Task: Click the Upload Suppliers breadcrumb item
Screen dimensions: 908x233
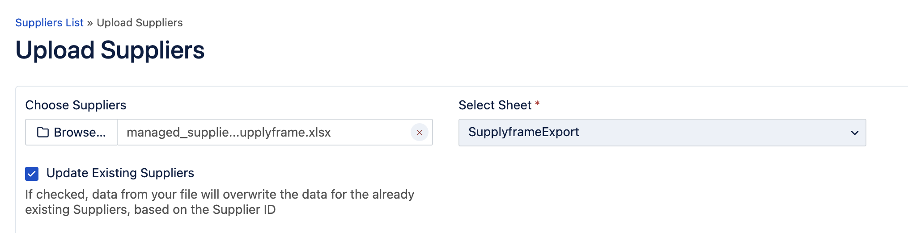Action: [140, 23]
